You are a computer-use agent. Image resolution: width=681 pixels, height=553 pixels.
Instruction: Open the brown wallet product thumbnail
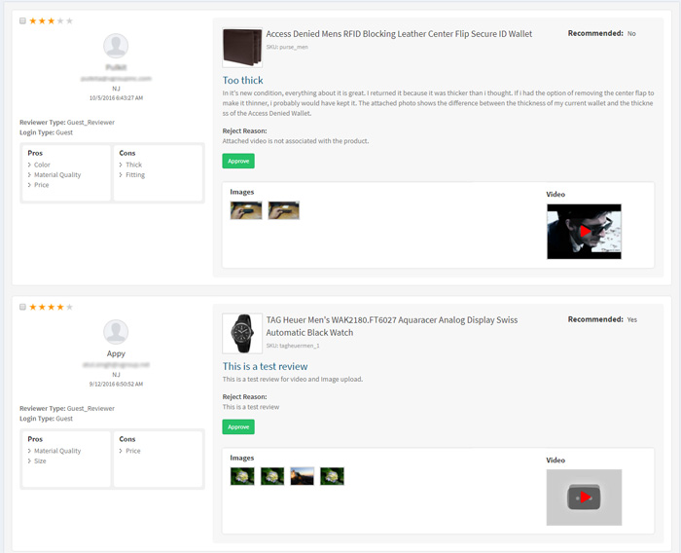(242, 48)
